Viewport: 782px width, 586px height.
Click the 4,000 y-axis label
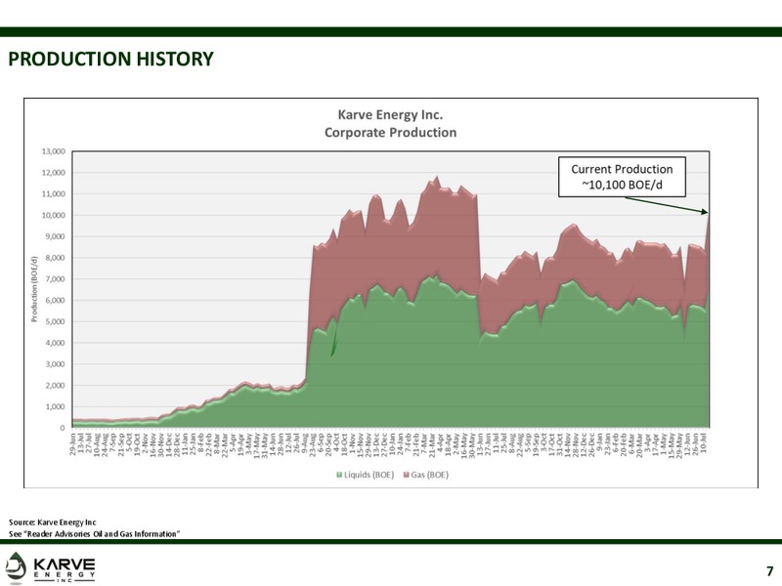(55, 343)
